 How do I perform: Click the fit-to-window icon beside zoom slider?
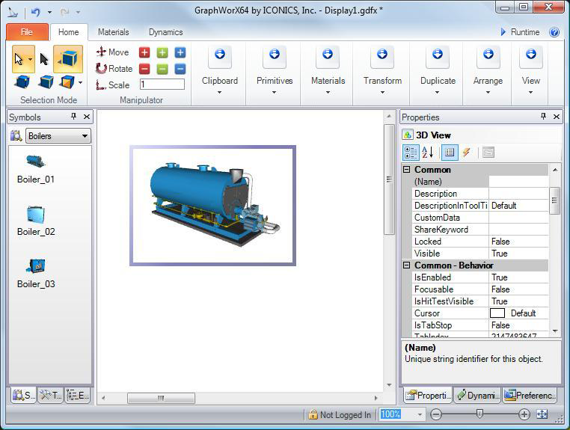(542, 414)
